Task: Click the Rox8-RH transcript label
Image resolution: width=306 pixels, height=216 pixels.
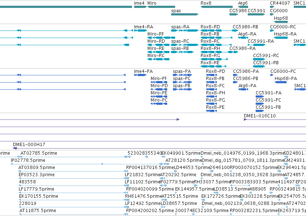Action: (x=210, y=48)
